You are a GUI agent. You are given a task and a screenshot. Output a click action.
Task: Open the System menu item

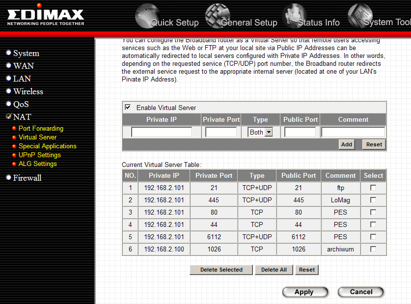click(x=26, y=53)
